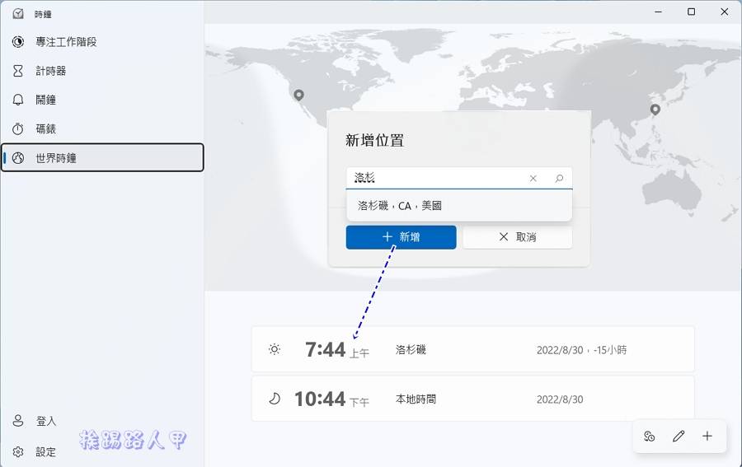Select the 洛杉磯 7:44 clock entry

tap(472, 350)
